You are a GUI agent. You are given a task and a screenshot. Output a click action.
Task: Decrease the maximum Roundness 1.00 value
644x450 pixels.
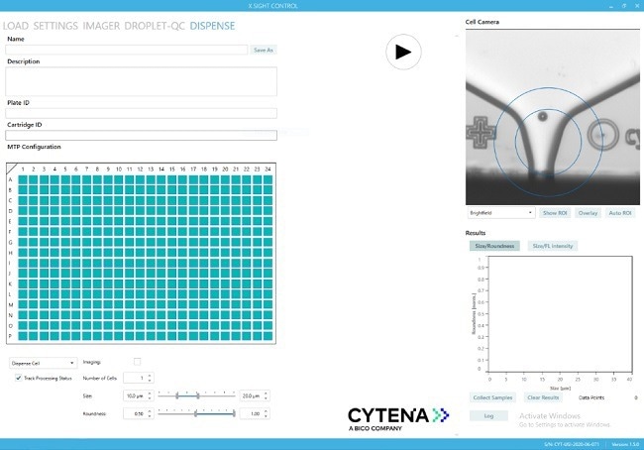pyautogui.click(x=267, y=416)
